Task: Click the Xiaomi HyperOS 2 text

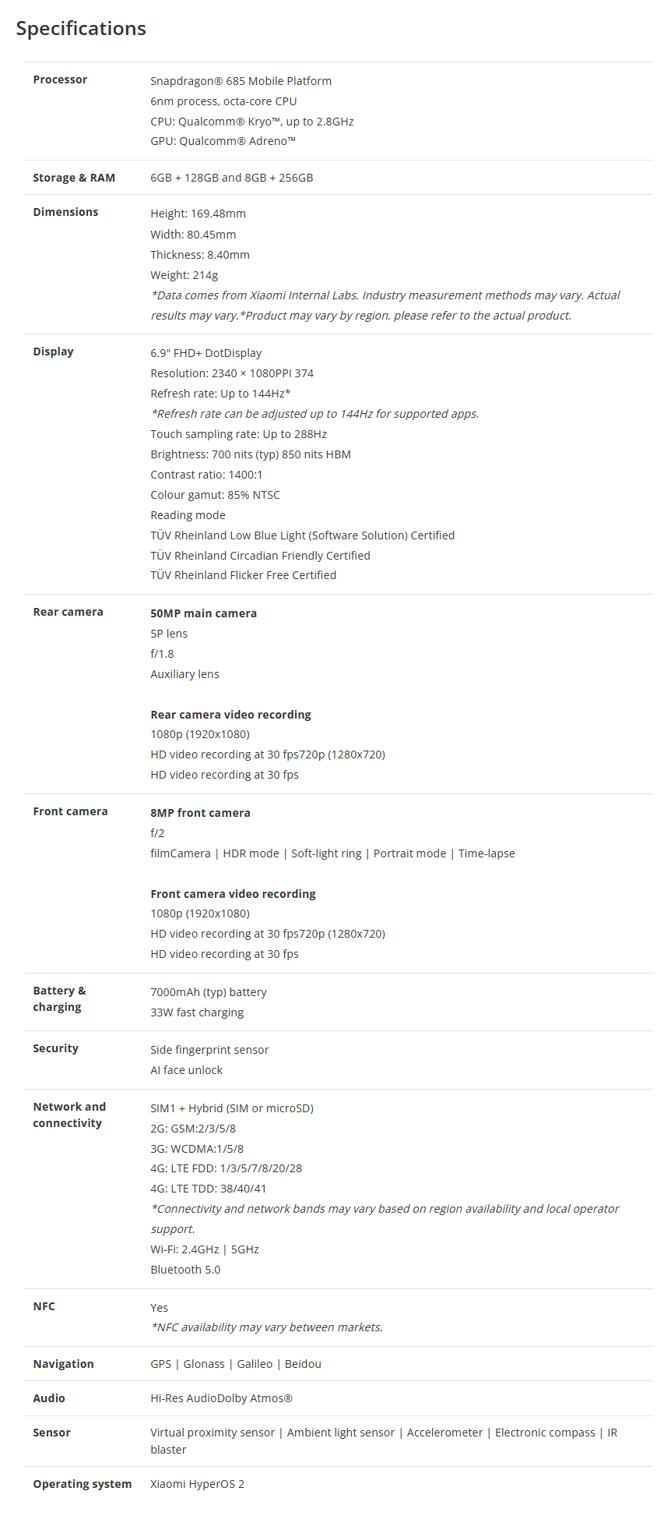Action: point(197,1484)
